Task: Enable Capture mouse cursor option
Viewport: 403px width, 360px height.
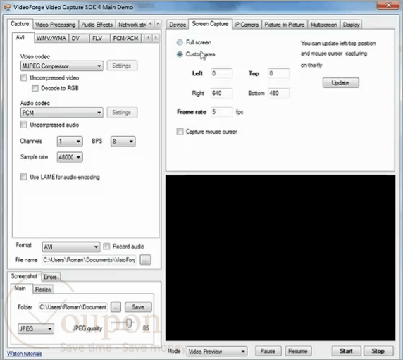Action: click(x=180, y=132)
